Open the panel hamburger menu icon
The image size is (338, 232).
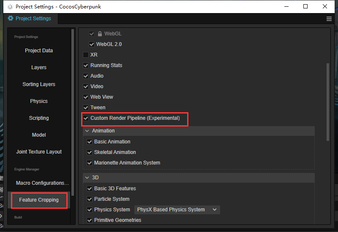(329, 19)
